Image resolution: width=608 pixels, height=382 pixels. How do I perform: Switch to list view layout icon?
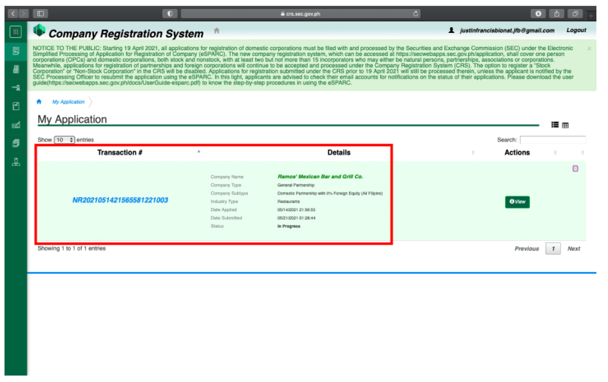point(555,125)
